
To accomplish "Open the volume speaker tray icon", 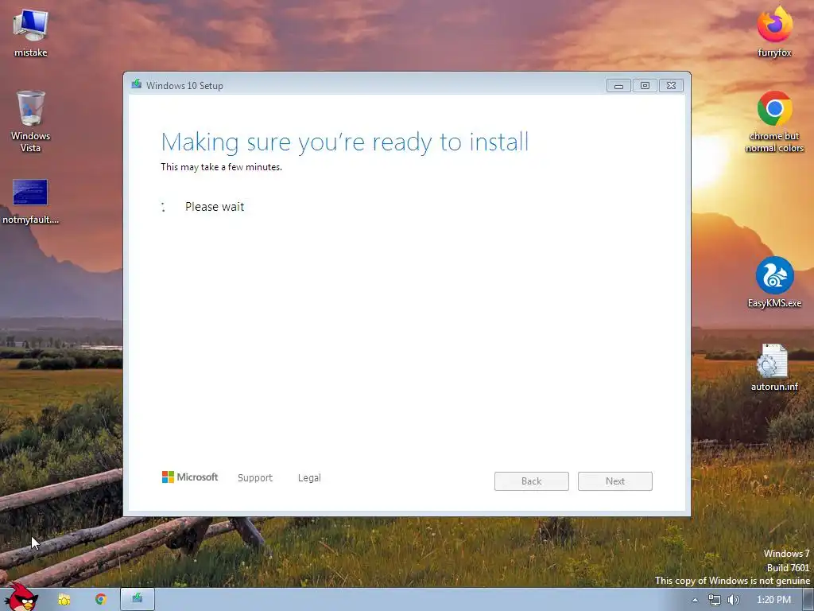I will tap(734, 600).
